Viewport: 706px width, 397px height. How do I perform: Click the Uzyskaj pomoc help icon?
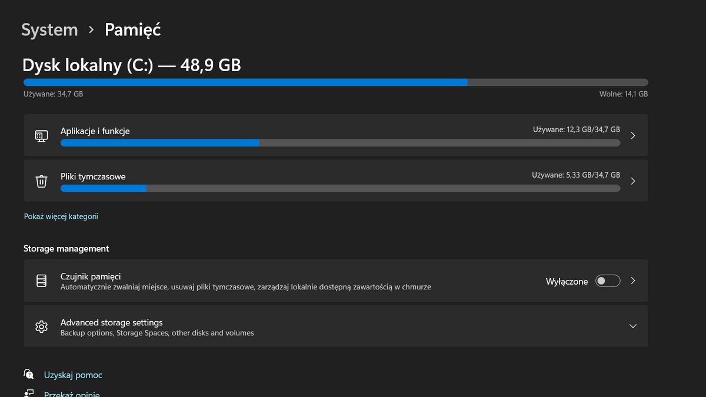(x=28, y=374)
